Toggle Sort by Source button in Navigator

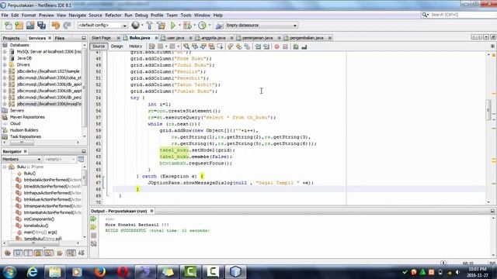coord(82,253)
